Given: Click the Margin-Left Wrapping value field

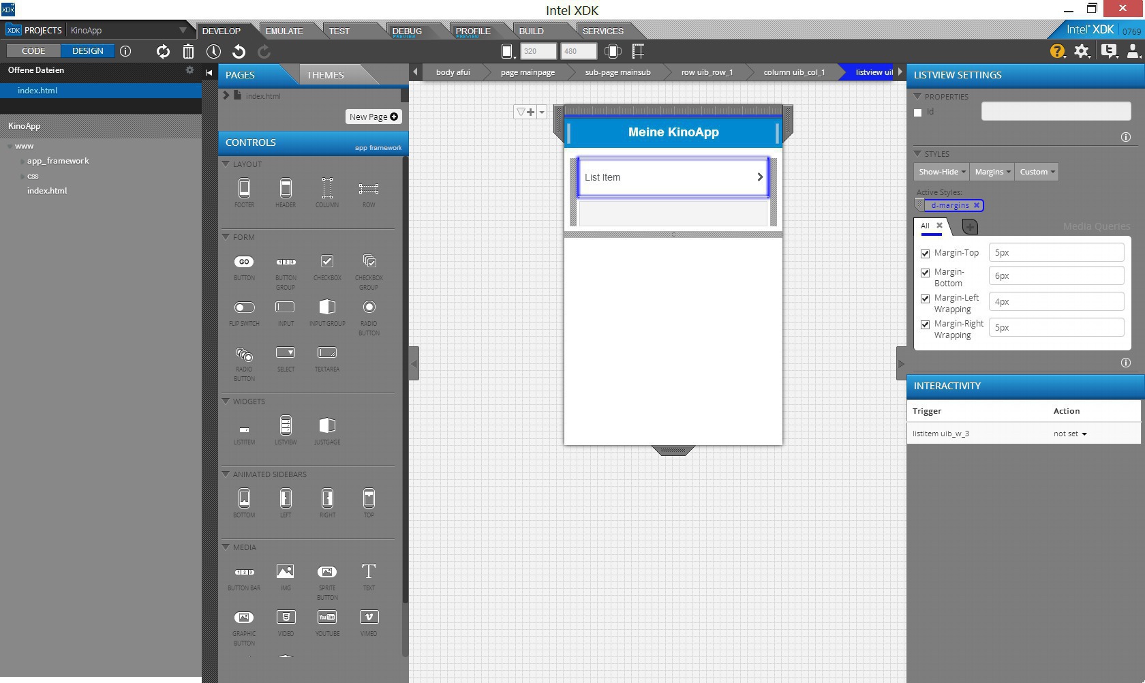Looking at the screenshot, I should 1056,301.
